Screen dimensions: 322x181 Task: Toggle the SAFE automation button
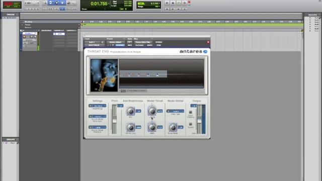click(x=130, y=45)
